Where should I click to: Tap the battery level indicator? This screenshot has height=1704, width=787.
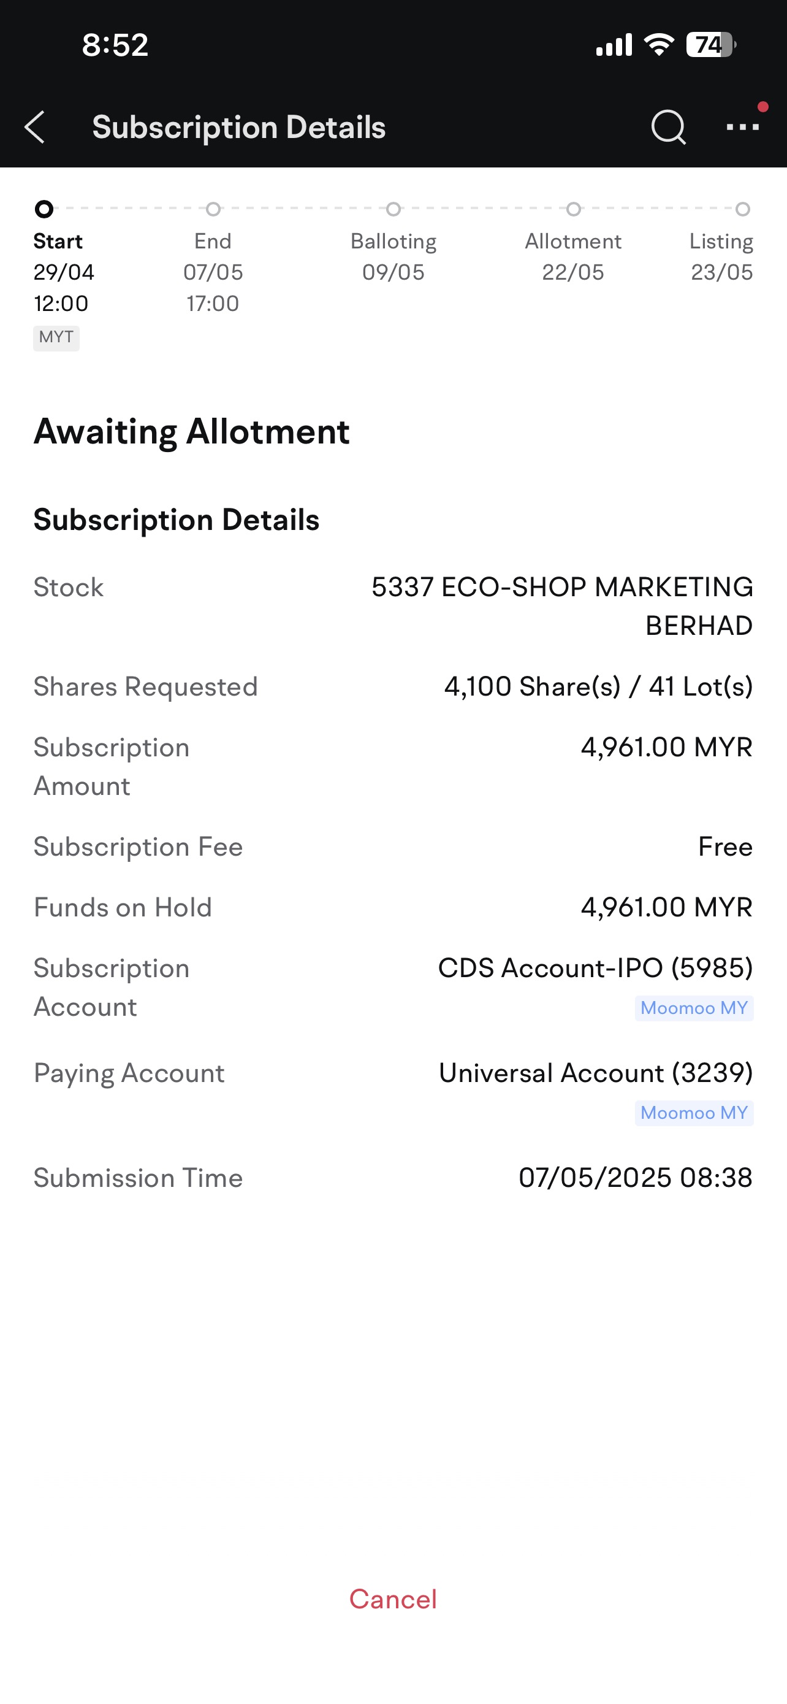pyautogui.click(x=711, y=45)
